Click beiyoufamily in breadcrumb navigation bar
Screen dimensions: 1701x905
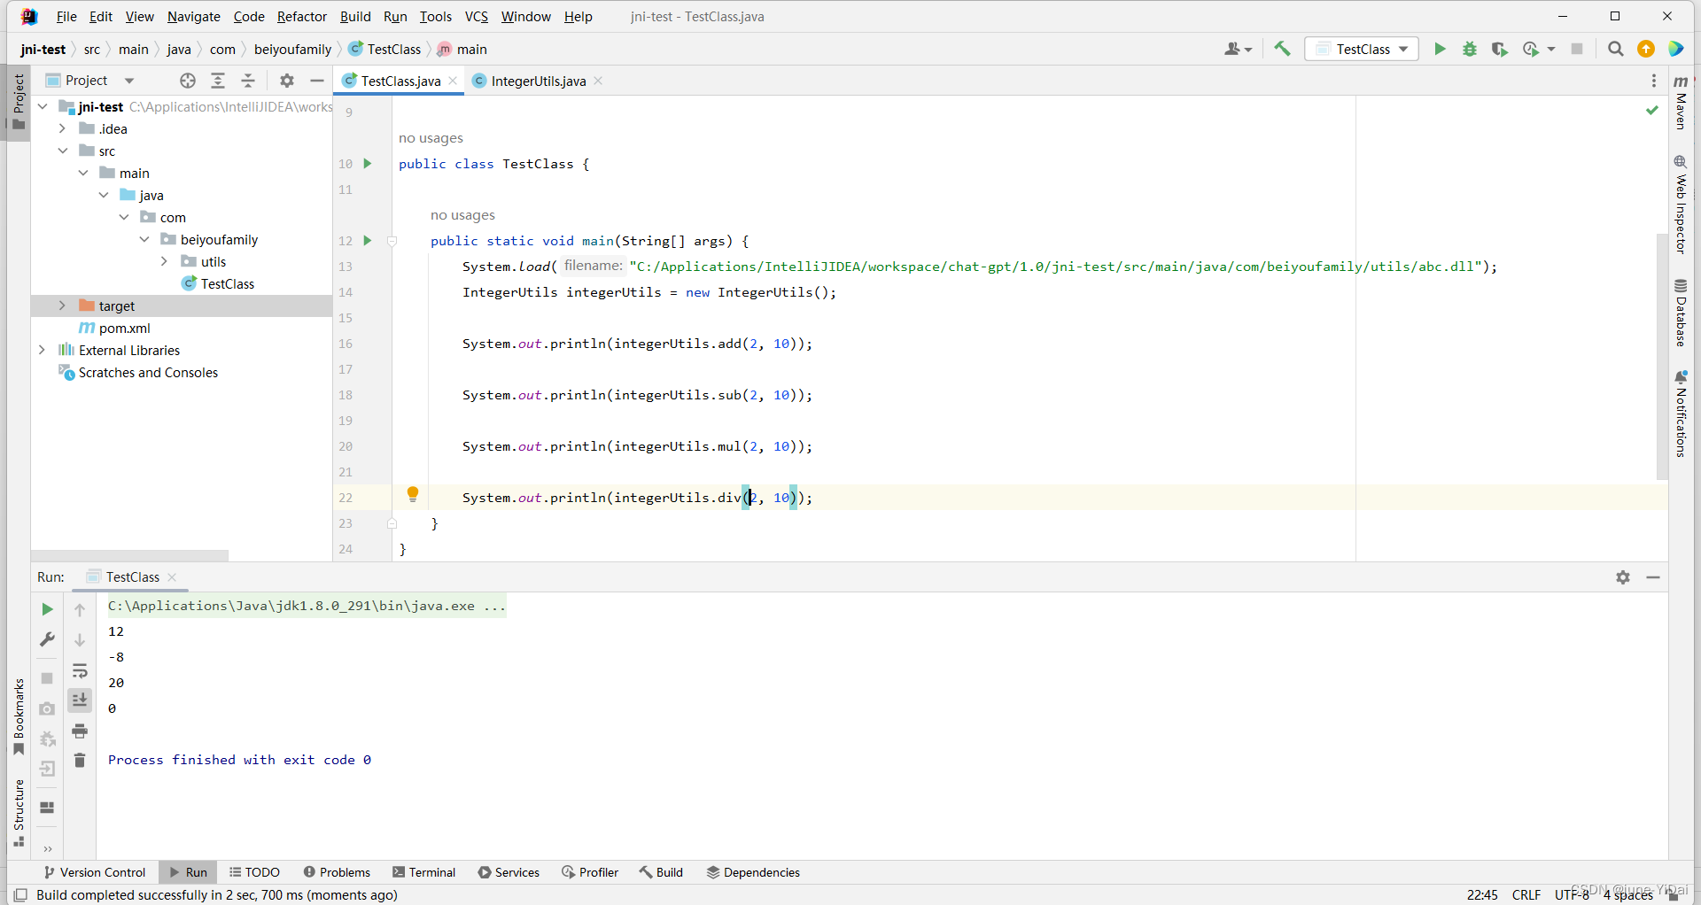pyautogui.click(x=292, y=49)
